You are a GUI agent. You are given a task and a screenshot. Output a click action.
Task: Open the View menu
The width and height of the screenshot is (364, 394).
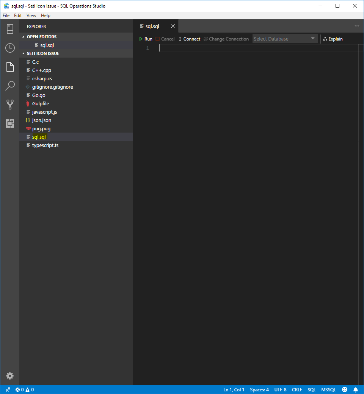click(31, 16)
